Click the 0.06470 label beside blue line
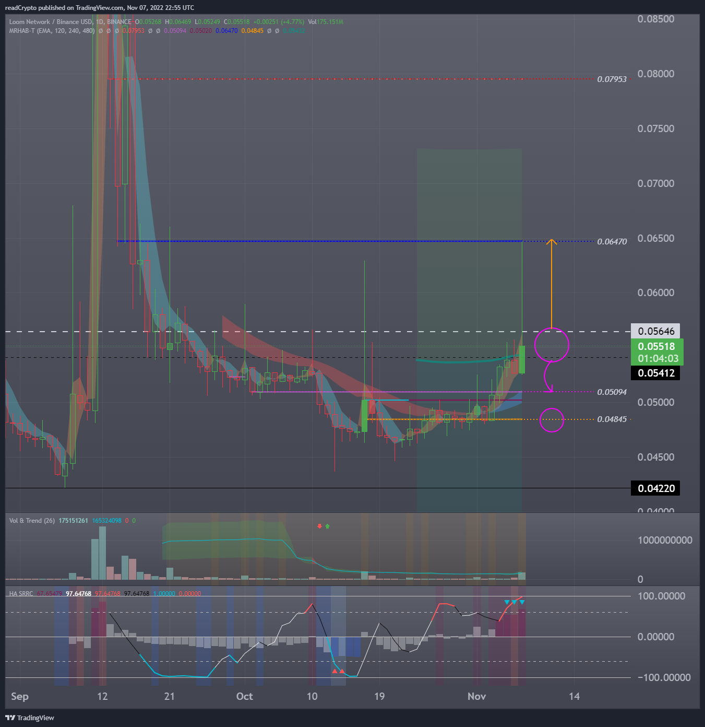 click(612, 241)
